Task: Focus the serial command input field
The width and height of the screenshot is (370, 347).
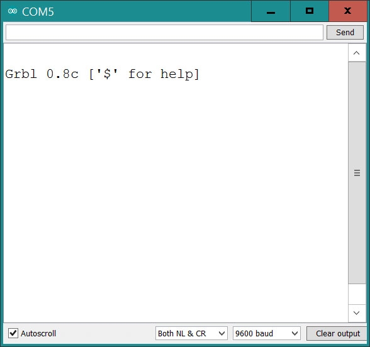Action: [x=164, y=32]
